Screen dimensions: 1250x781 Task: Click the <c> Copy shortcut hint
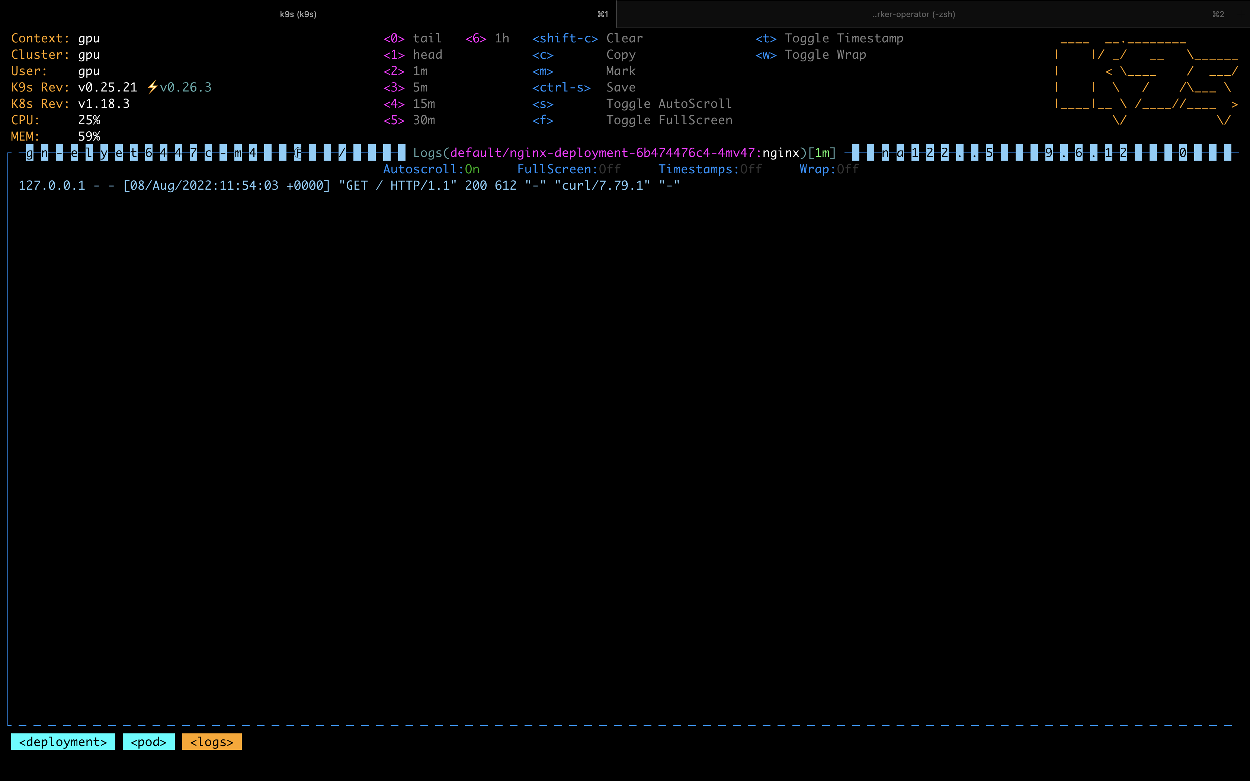coord(584,55)
